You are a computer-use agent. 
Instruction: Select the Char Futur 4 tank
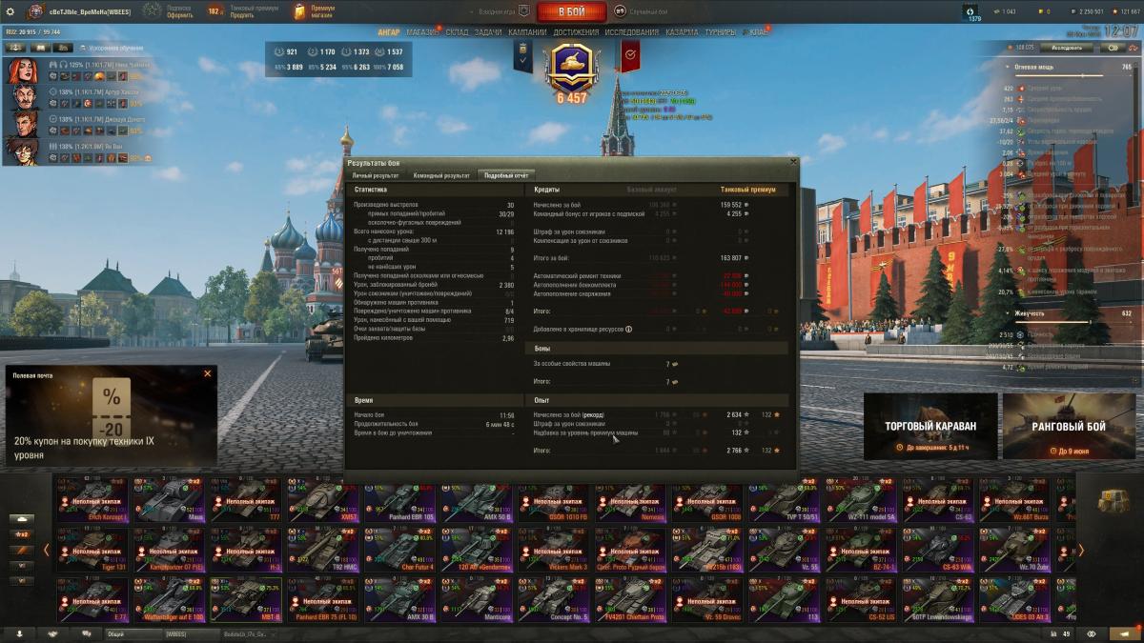point(399,548)
